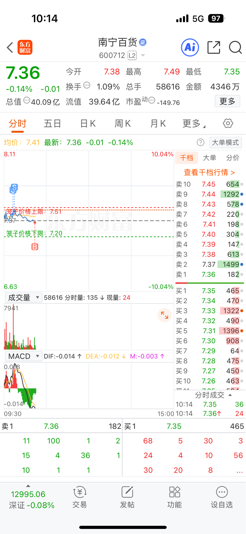The image size is (246, 534).
Task: Open the search magnifier icon
Action: click(x=235, y=47)
